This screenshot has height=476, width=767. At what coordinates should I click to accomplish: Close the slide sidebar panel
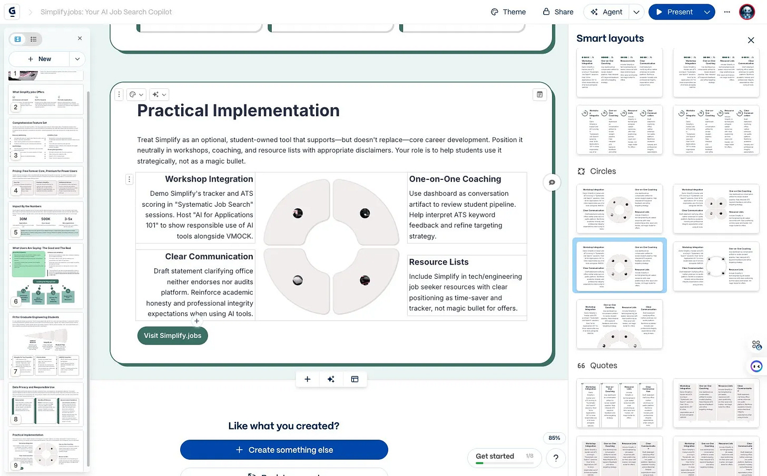tap(80, 38)
